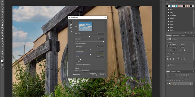Collapse the Sky Adjustments section
Screen dimensions: 195x97
pos(75,44)
